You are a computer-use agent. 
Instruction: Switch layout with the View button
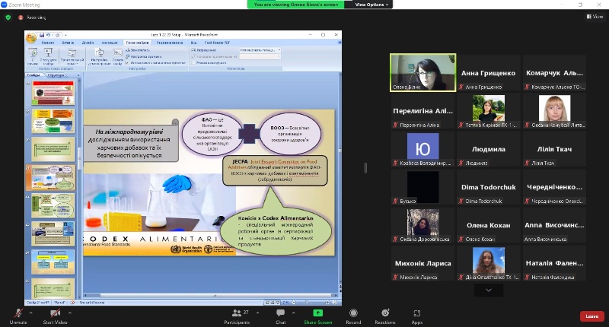pyautogui.click(x=593, y=16)
